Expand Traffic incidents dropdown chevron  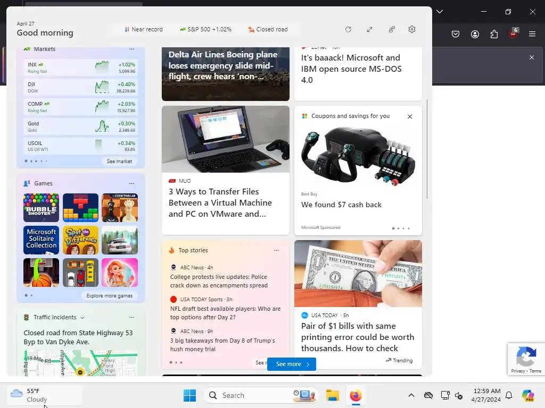pyautogui.click(x=82, y=318)
